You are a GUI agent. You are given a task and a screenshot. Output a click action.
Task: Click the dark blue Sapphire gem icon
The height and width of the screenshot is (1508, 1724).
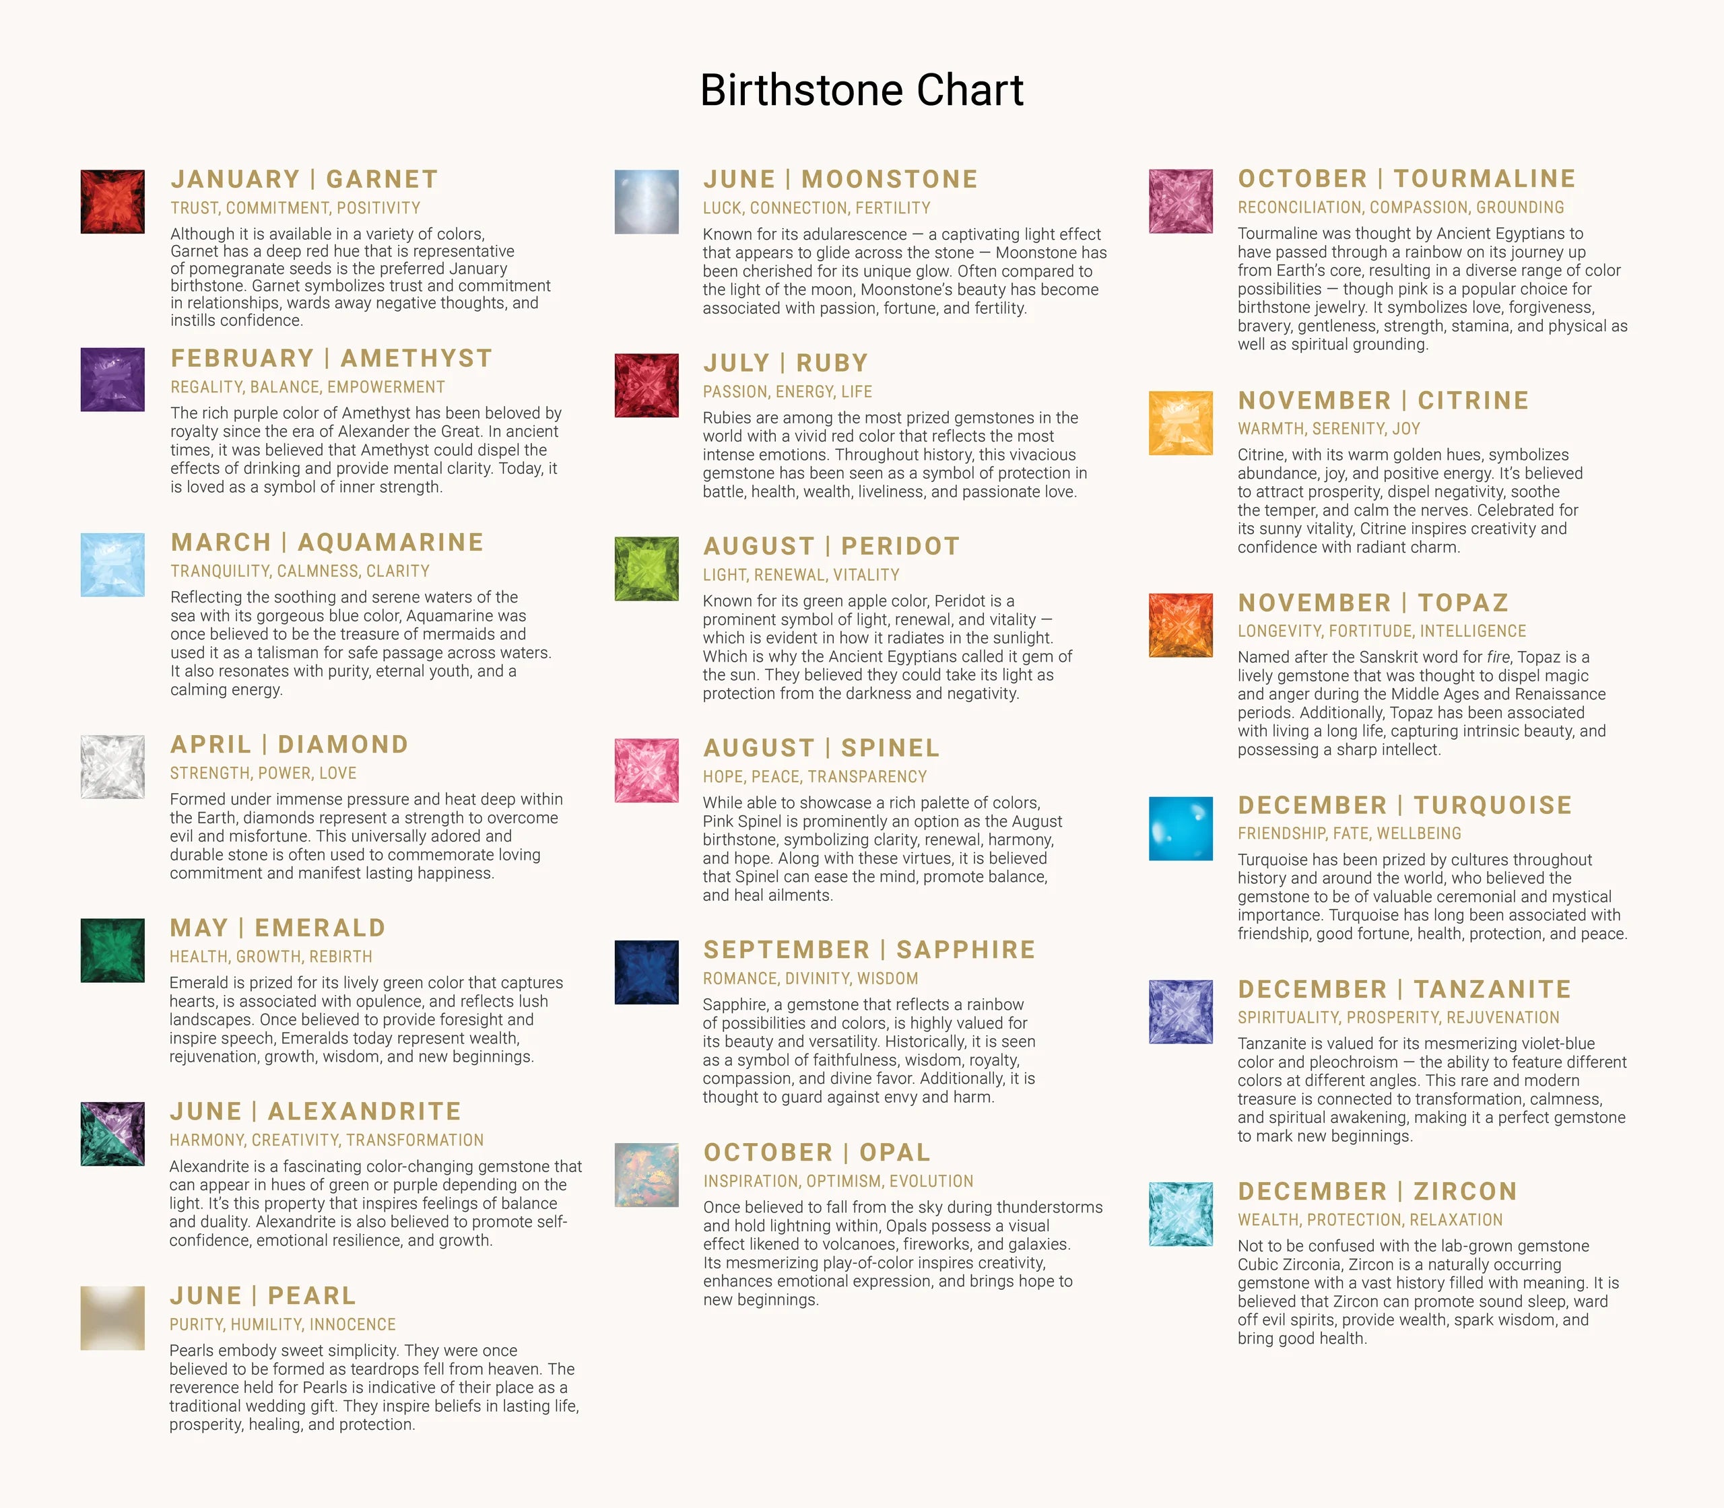point(646,972)
